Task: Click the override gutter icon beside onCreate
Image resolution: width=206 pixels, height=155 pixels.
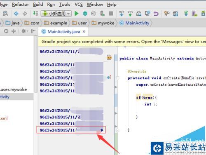Action: 109,77
